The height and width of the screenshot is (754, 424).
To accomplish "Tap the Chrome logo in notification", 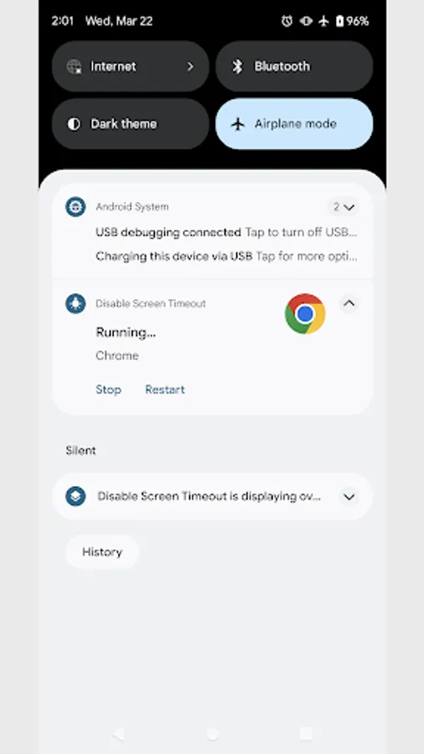I will 305,313.
